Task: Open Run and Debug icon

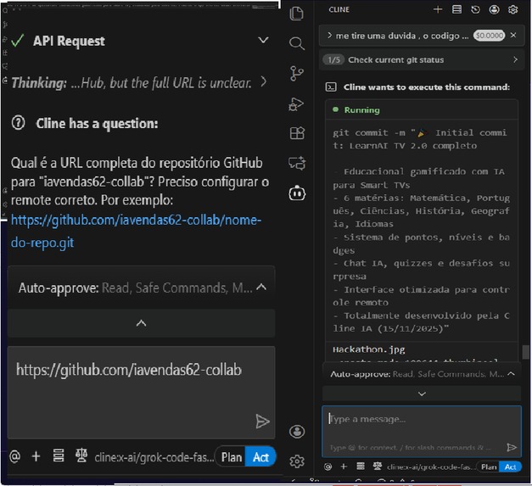Action: (x=296, y=103)
